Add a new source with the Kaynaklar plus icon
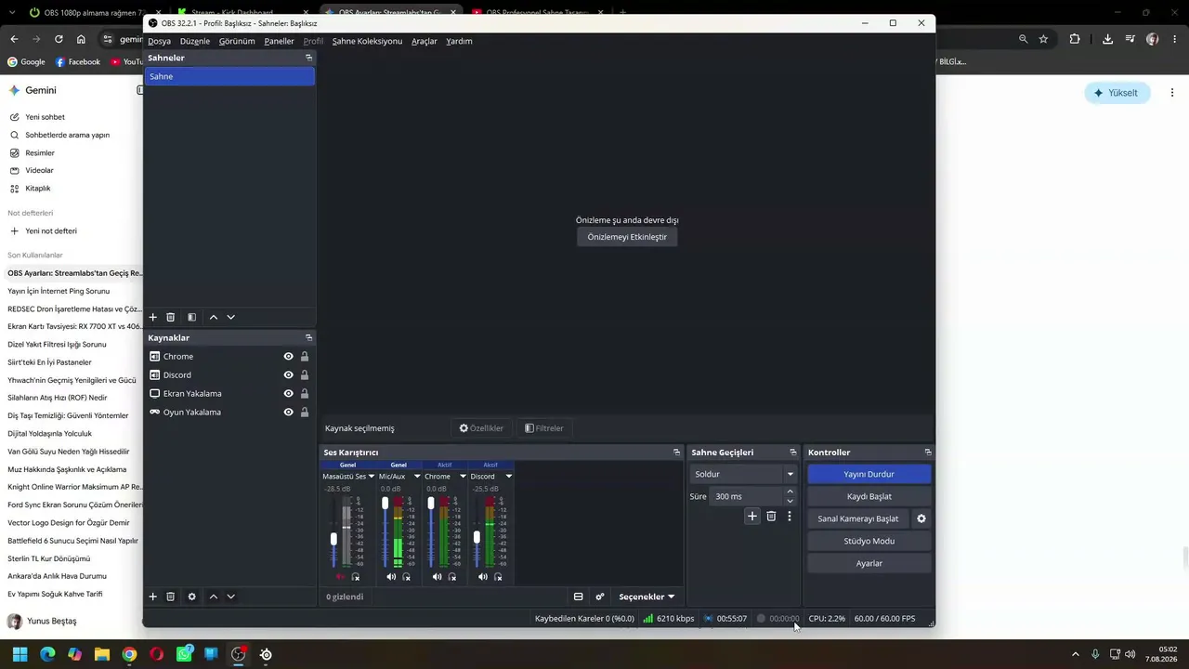The image size is (1189, 669). (x=153, y=597)
